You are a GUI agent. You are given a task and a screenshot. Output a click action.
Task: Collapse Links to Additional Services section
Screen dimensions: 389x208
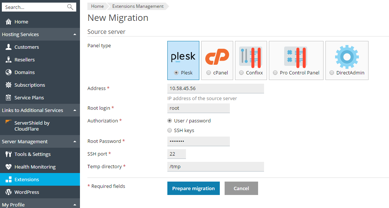tap(75, 111)
